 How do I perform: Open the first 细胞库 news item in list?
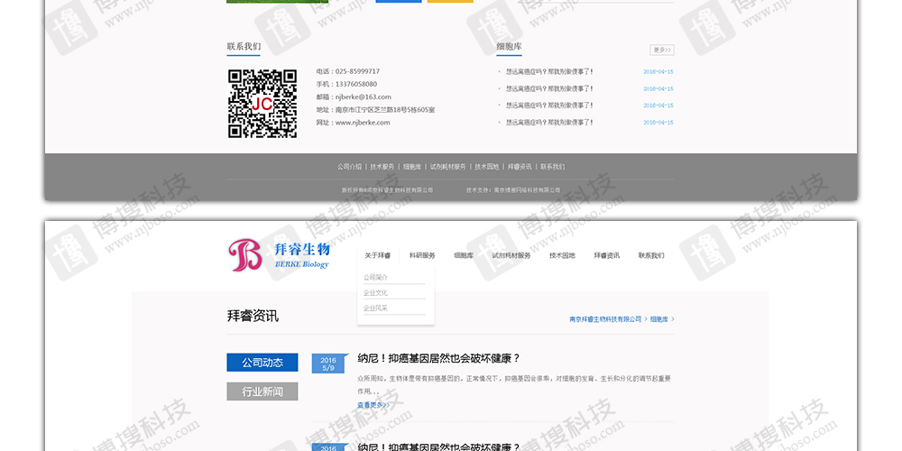(x=548, y=72)
